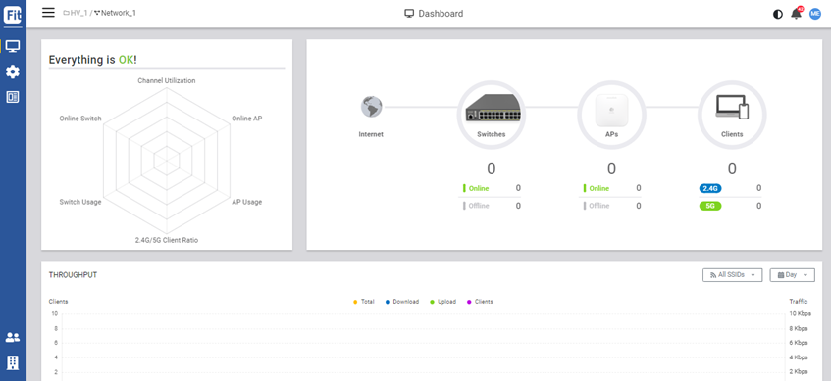
Task: Click the APs device circle
Action: click(x=611, y=115)
